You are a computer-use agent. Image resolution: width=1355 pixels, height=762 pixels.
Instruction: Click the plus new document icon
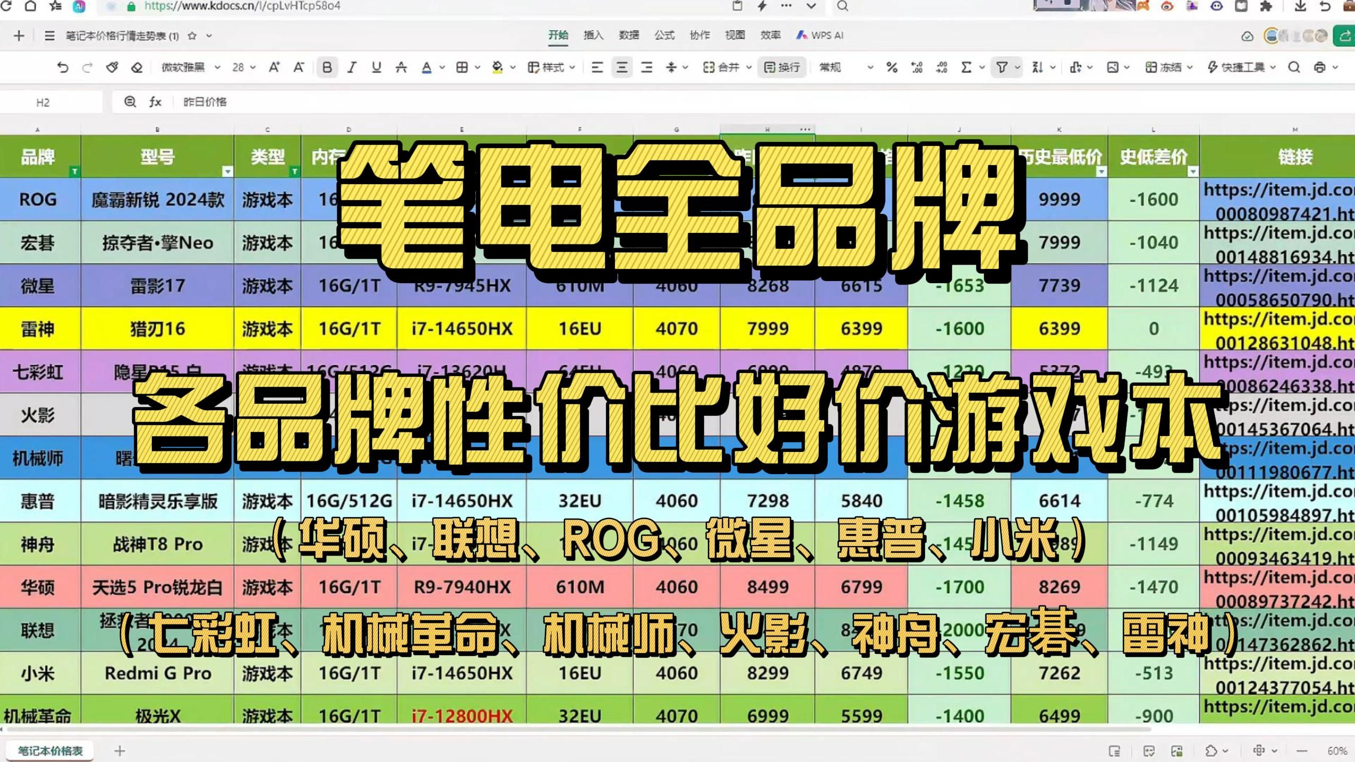click(x=19, y=36)
